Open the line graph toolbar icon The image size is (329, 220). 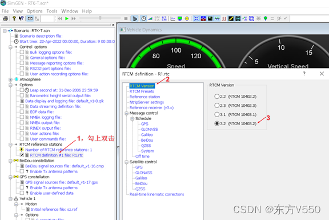[x=173, y=18]
